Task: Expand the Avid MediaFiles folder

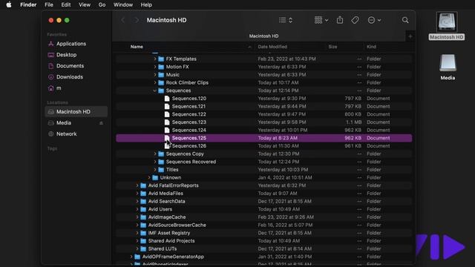Action: click(137, 194)
